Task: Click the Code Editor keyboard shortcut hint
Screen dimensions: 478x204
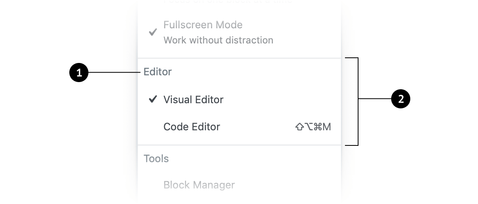Action: tap(313, 127)
